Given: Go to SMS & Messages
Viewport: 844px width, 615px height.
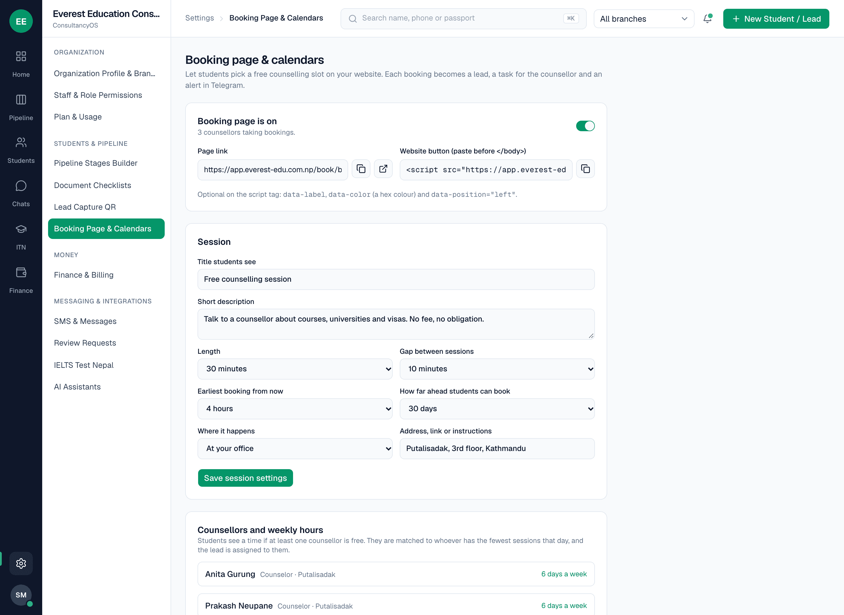Looking at the screenshot, I should click(x=106, y=321).
